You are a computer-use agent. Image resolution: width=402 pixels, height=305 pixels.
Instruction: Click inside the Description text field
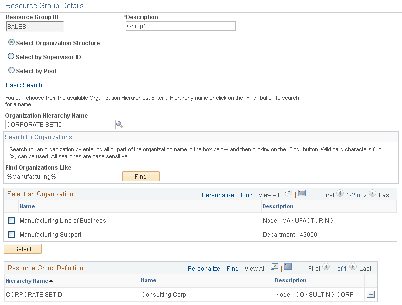179,26
